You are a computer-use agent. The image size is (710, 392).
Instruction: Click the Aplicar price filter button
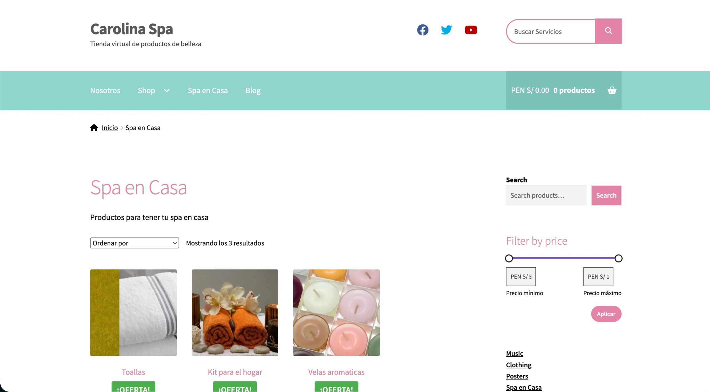606,314
